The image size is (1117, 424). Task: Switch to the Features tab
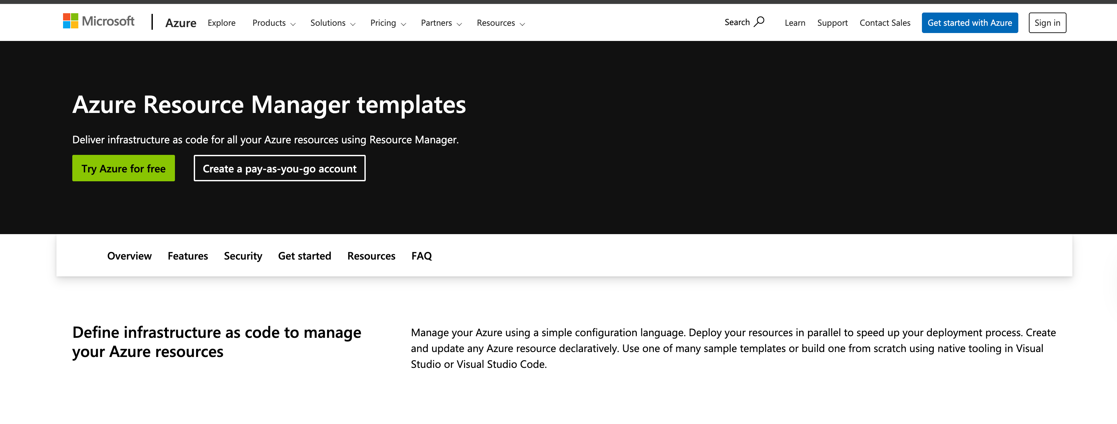click(188, 256)
